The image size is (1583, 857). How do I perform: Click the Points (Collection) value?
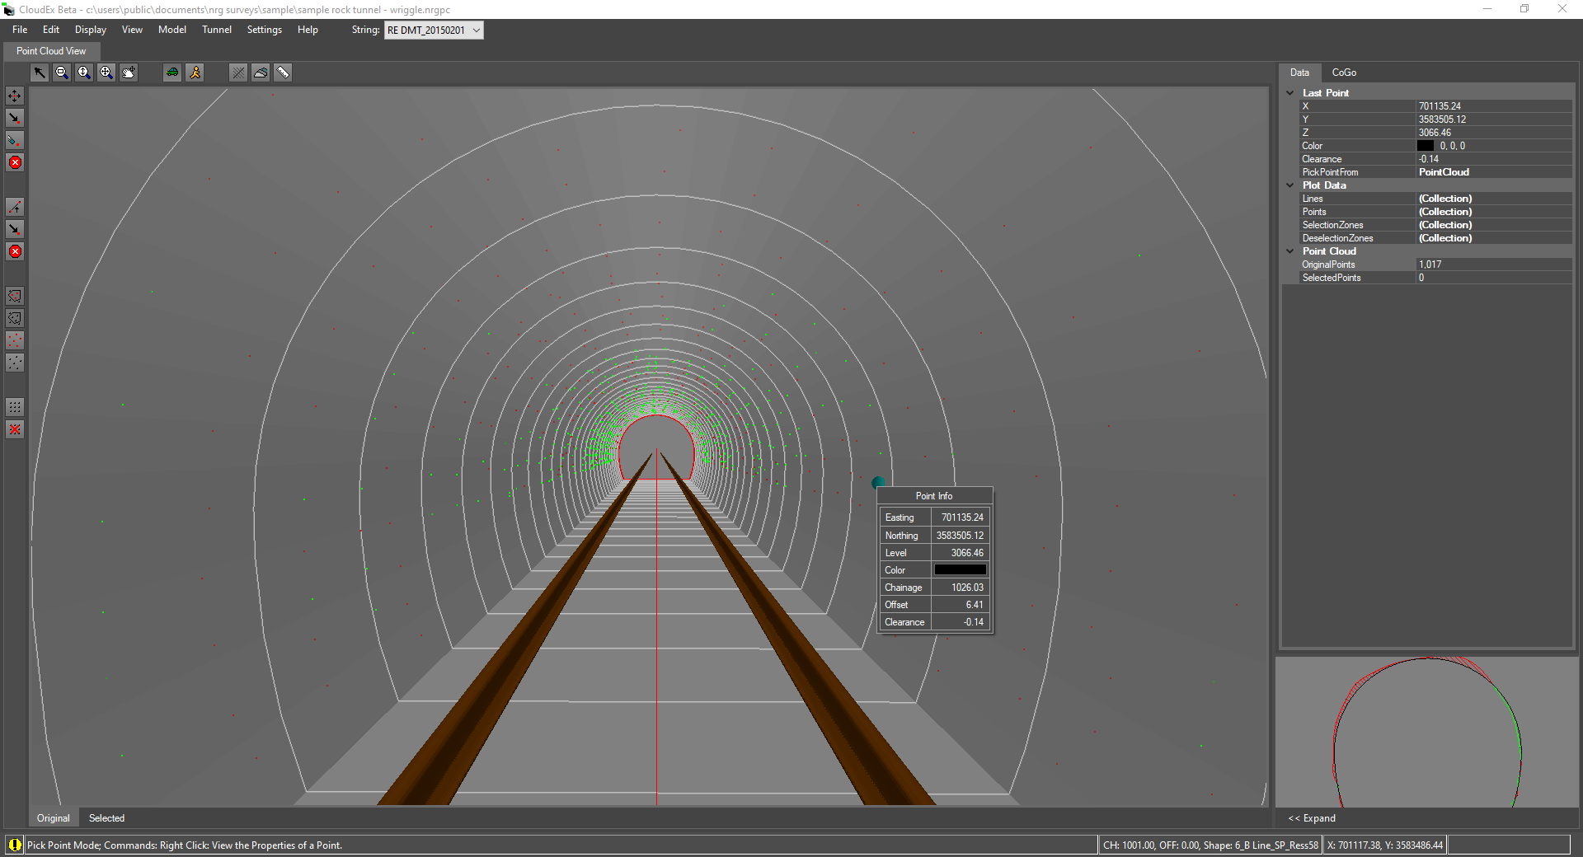(1494, 212)
